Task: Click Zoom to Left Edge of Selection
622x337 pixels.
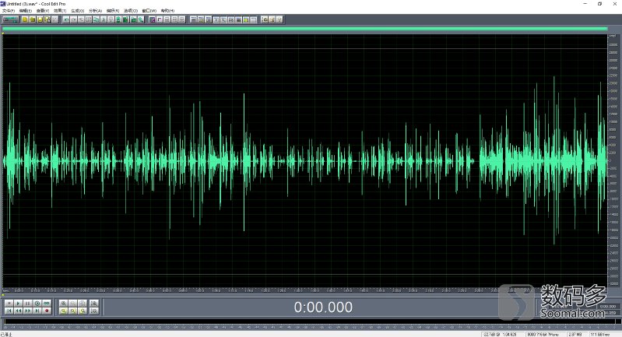Action: pos(72,311)
